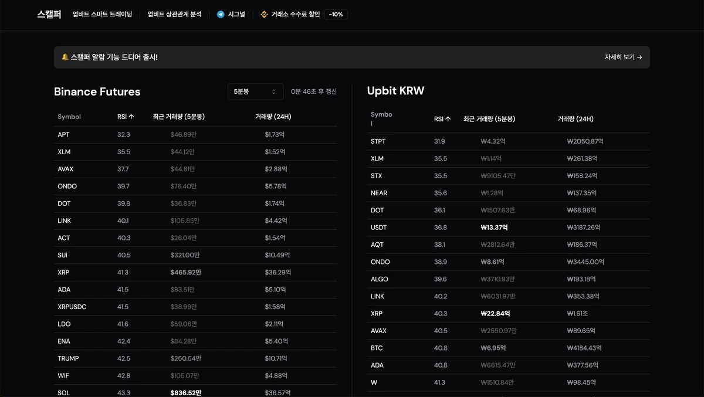This screenshot has height=397, width=704.
Task: Sort Binance Futures table by RSI
Action: pos(126,117)
